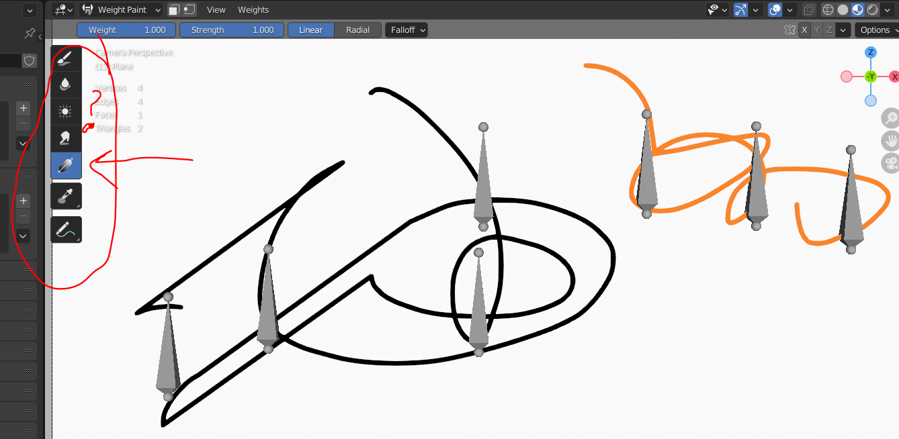899x439 pixels.
Task: Switch to wireframe viewport shading
Action: pyautogui.click(x=828, y=10)
